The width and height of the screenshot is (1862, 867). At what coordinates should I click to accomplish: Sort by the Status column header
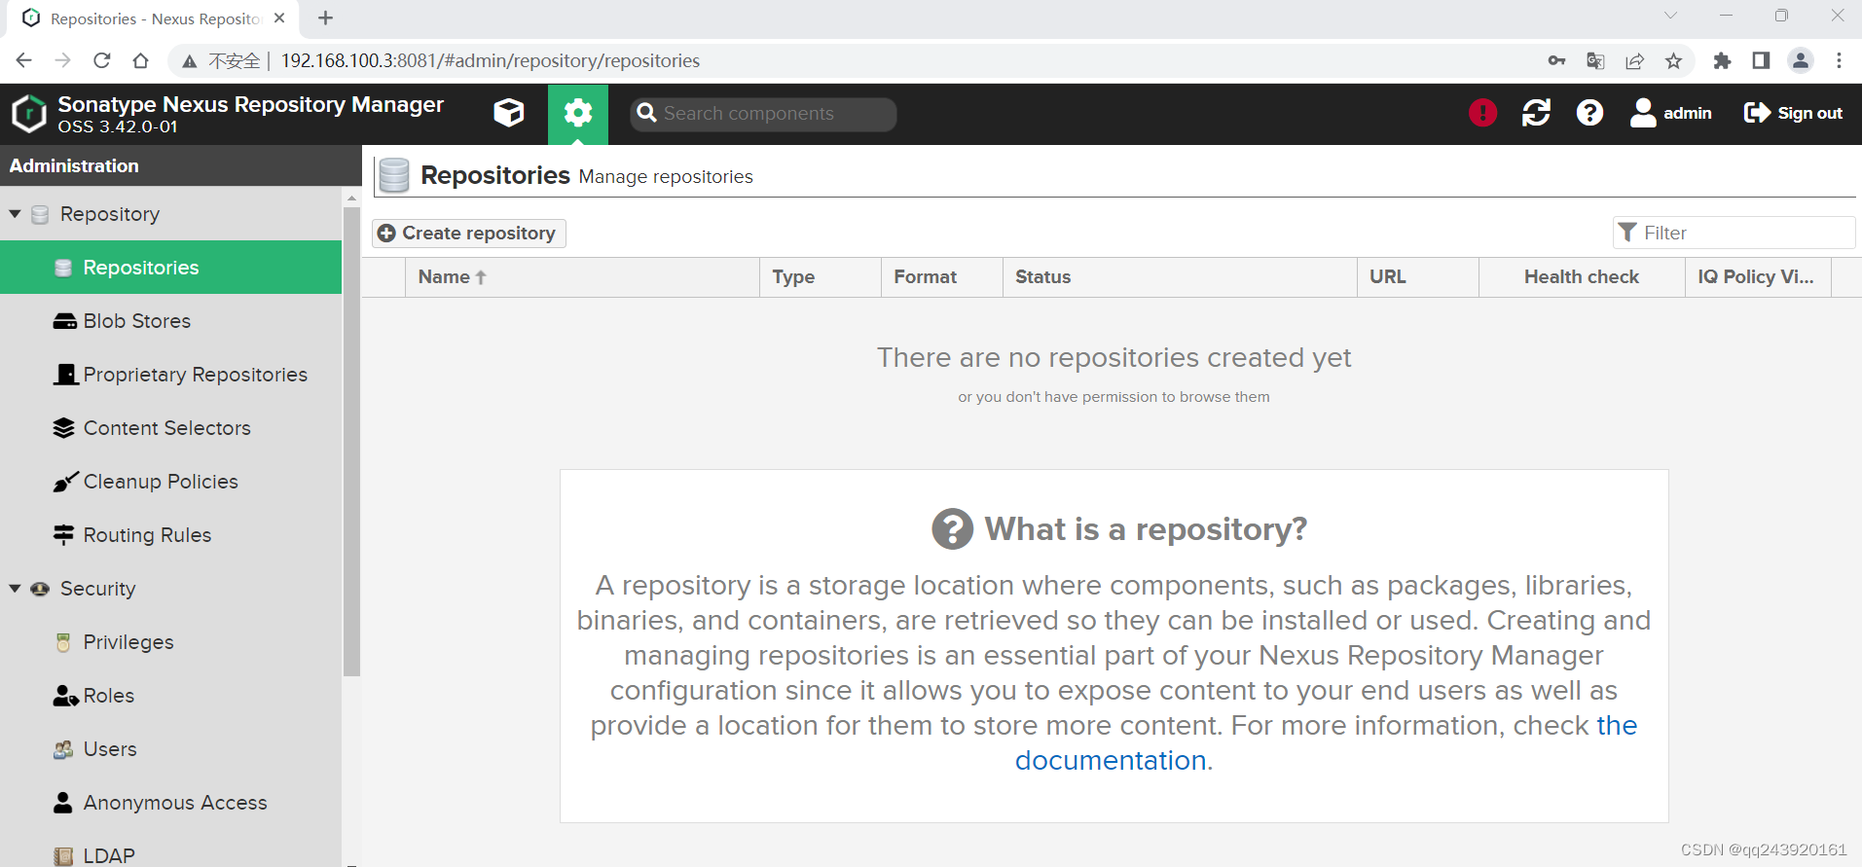[1180, 277]
